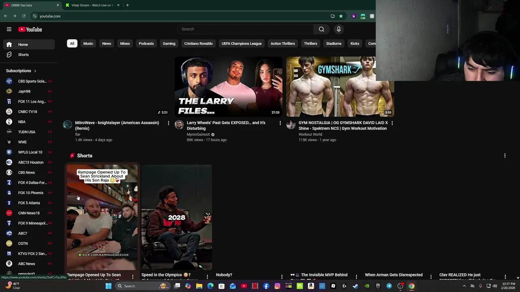Open site information icon in address bar
The width and height of the screenshot is (520, 292).
(35, 16)
